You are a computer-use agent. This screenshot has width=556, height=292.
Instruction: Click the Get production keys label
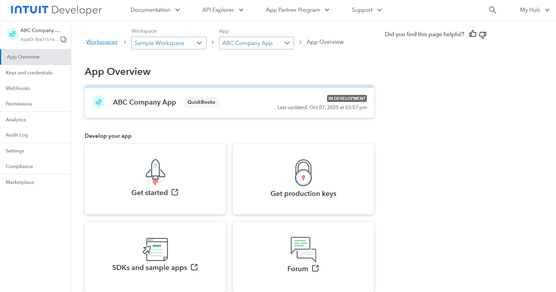[303, 194]
